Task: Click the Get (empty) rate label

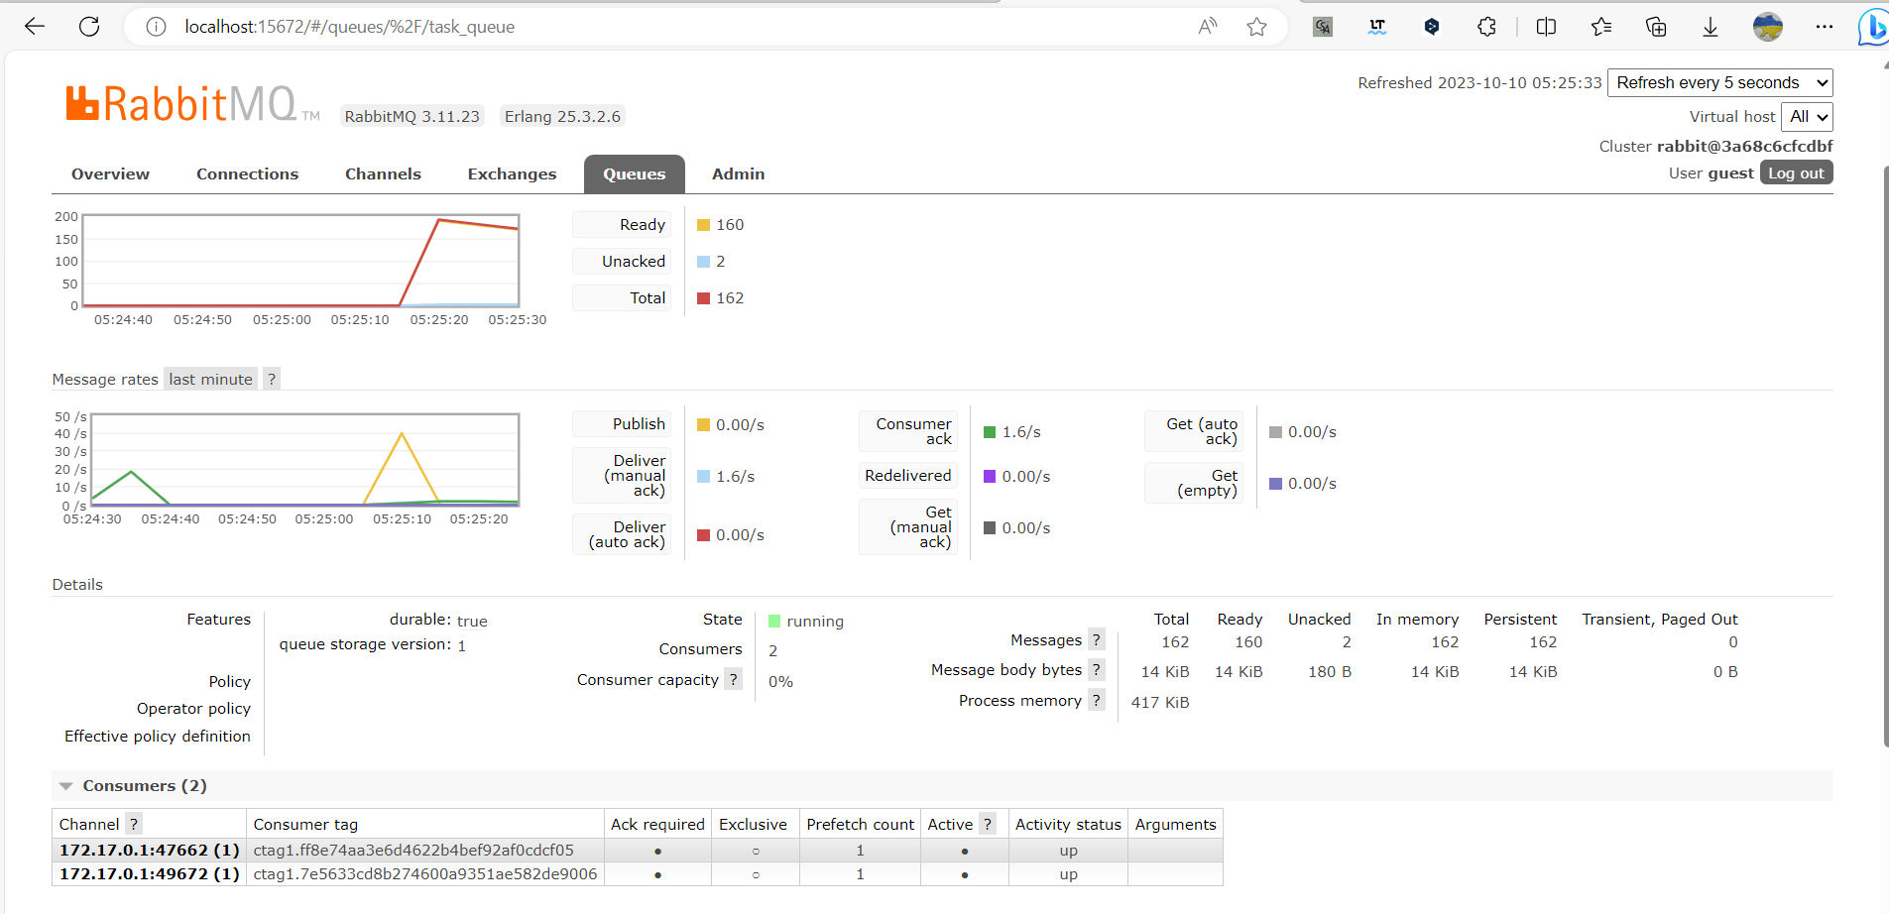Action: tap(1194, 482)
